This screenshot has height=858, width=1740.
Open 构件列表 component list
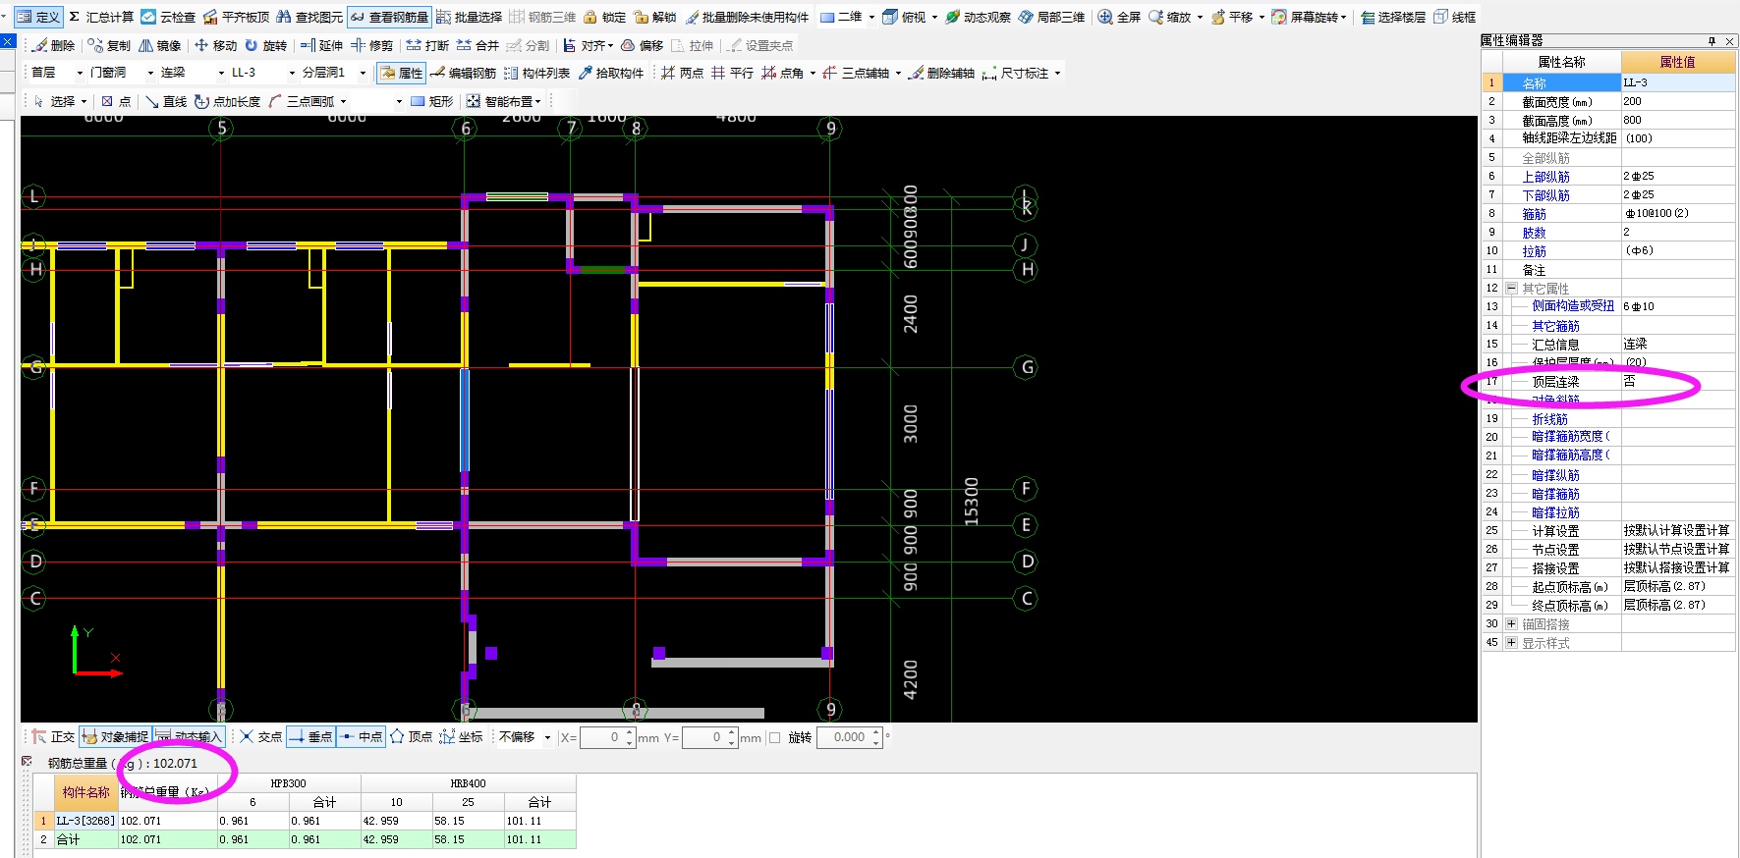[x=536, y=73]
